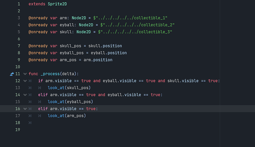Collapse the _process function fold arrow
Screen dimensions: 255x147
tap(25, 74)
